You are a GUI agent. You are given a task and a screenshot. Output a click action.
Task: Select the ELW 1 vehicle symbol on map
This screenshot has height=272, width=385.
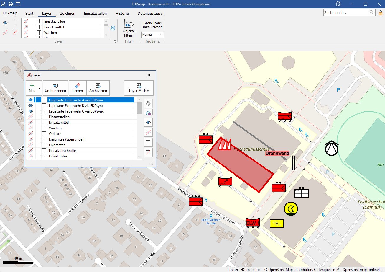pos(253,223)
